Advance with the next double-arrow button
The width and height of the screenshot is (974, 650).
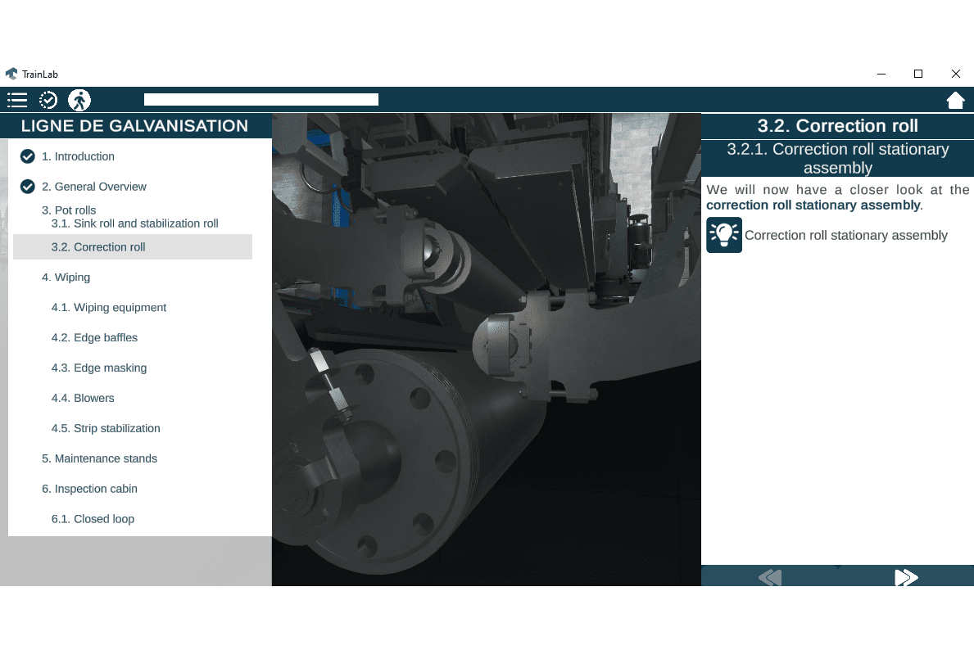[905, 577]
